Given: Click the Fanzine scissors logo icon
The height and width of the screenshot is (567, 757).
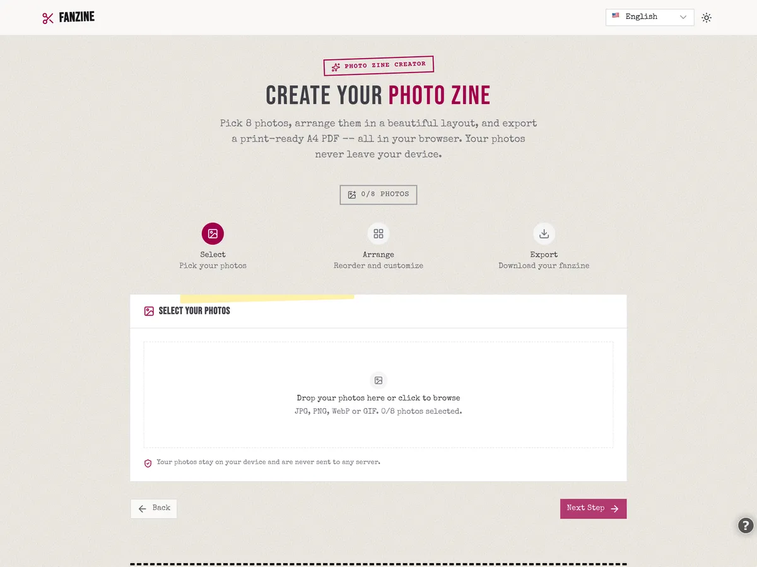Looking at the screenshot, I should tap(48, 18).
